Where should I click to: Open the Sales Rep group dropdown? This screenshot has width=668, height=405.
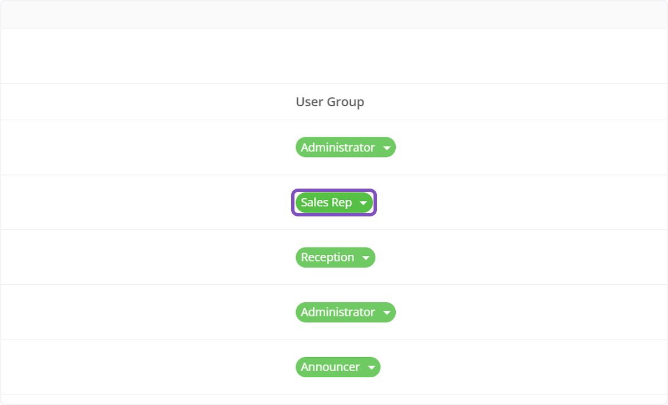(x=333, y=202)
